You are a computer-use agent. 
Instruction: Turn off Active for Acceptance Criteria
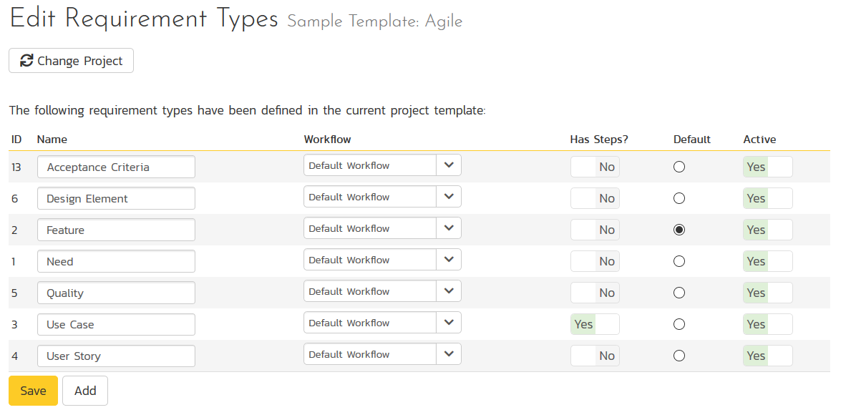(767, 167)
